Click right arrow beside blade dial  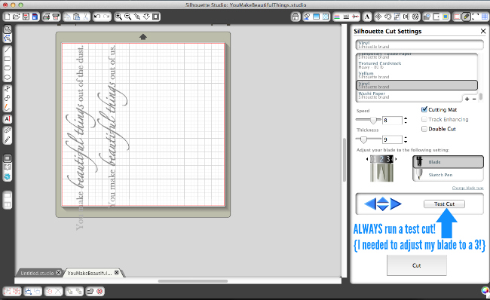(396, 159)
